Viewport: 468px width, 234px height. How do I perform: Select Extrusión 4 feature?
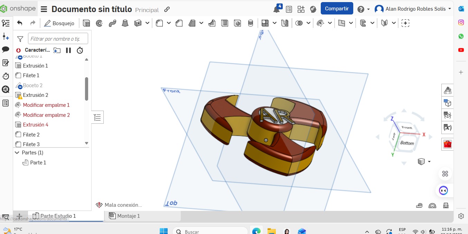coord(36,124)
